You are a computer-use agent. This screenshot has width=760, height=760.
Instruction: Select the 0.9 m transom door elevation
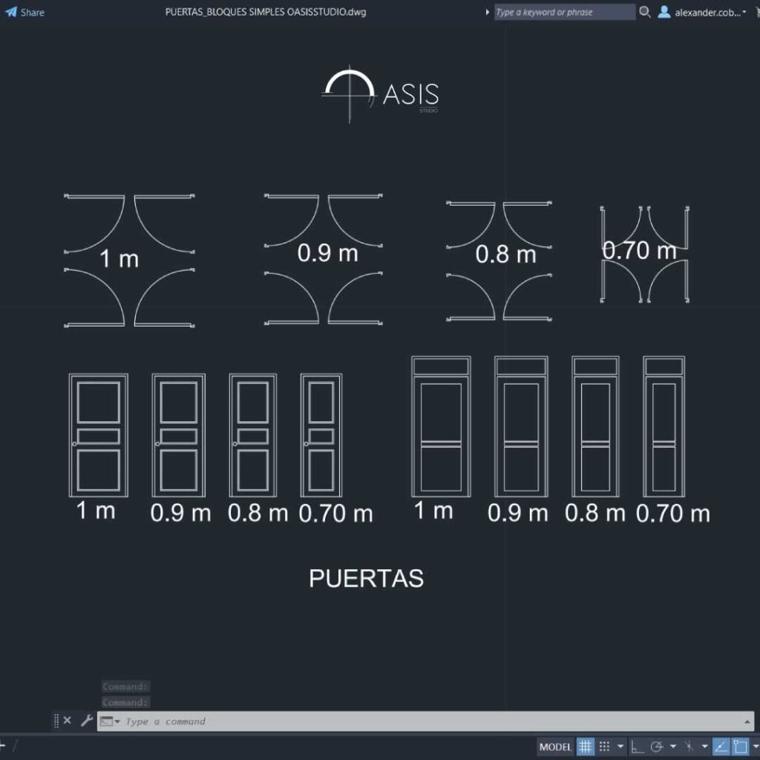[521, 427]
